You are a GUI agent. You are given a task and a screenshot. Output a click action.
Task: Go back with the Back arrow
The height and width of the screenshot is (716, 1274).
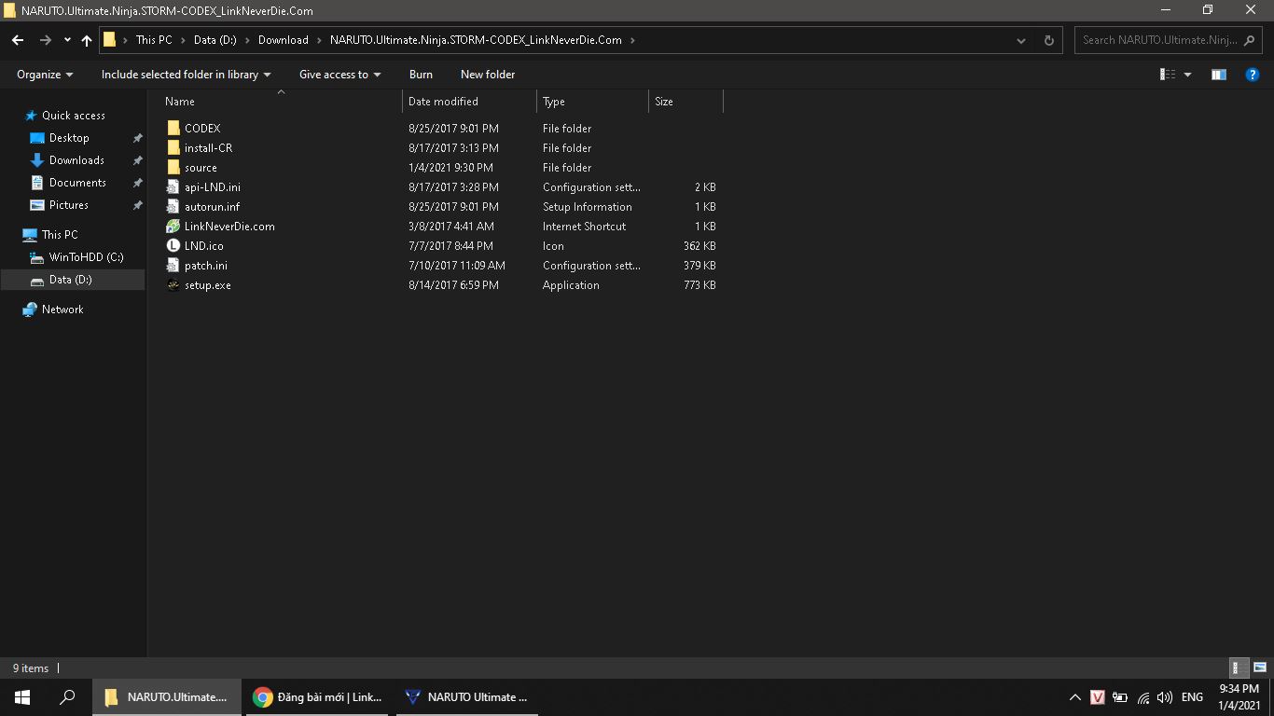coord(18,40)
